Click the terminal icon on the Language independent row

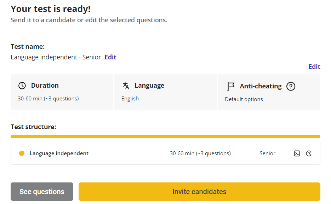[297, 153]
